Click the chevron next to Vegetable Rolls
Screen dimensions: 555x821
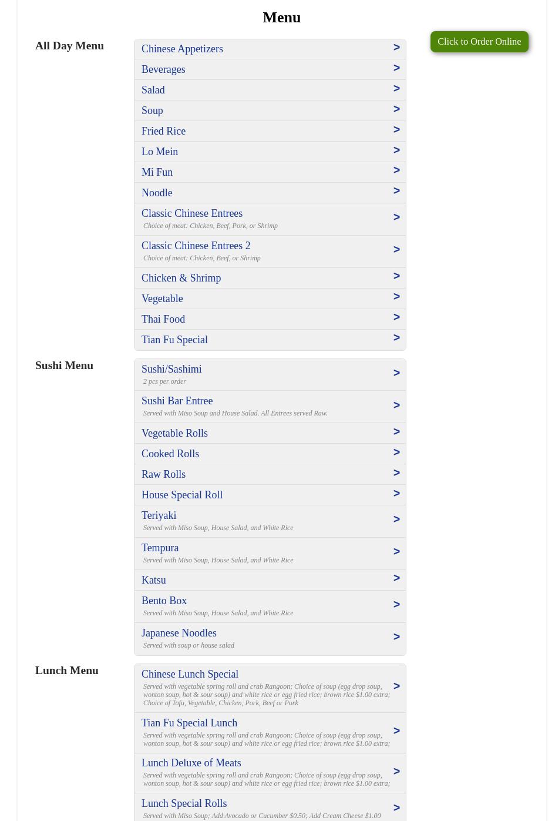pos(396,432)
